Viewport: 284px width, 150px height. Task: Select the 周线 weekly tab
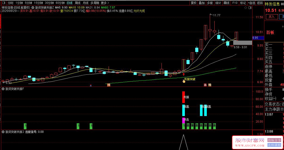tap(77, 3)
